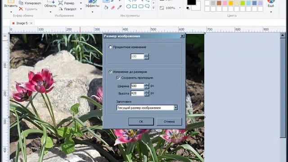Pick the lavender palette swatch
Image resolution: width=288 pixels, height=162 pixels.
point(261,3)
